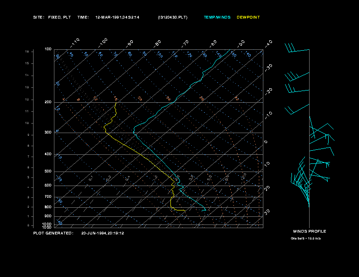Viewport: 359px width, 277px height.
Task: Click the -110 temperature label along top
Action: [x=75, y=43]
